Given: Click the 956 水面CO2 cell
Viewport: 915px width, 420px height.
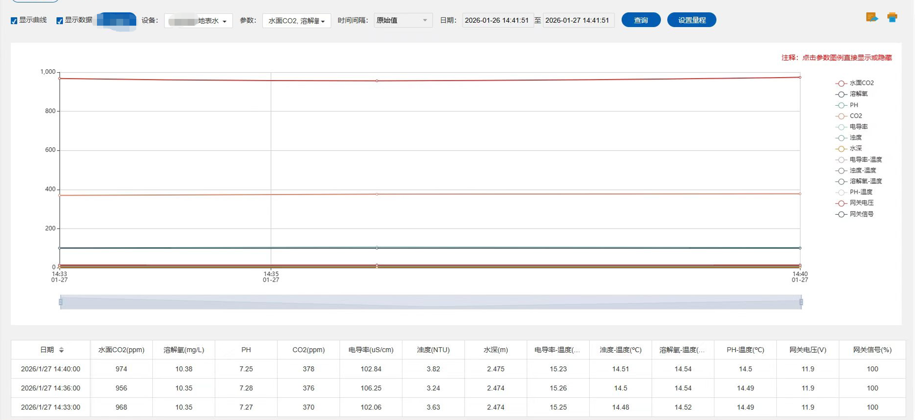Looking at the screenshot, I should coord(121,388).
